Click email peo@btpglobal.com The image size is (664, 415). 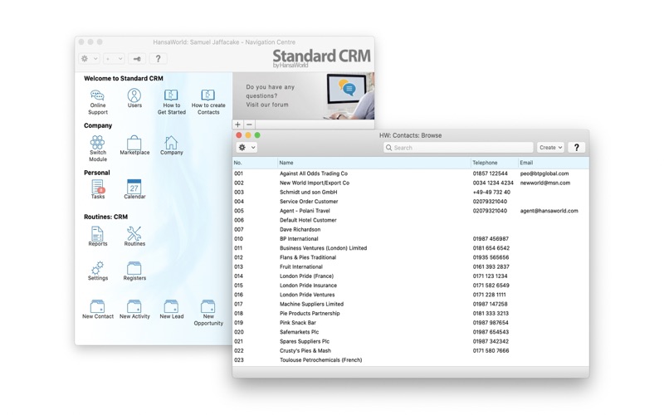[x=544, y=173]
